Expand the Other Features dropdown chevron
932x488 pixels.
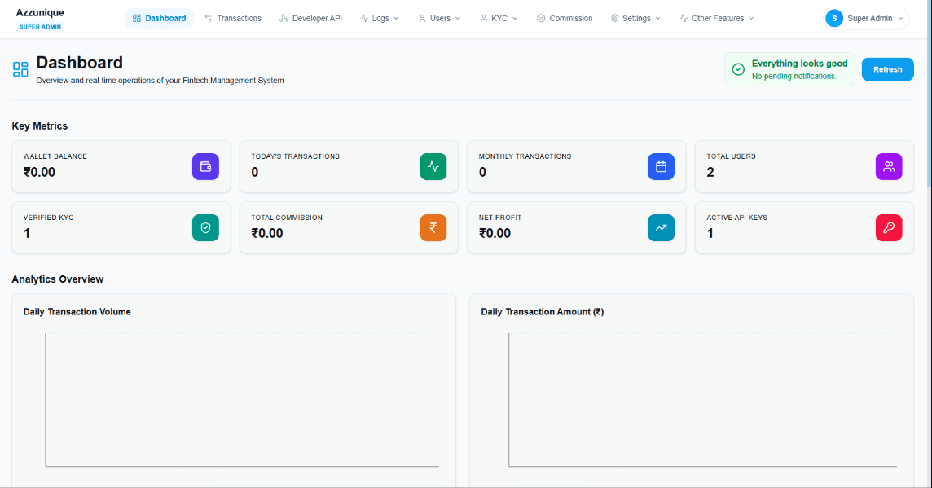(751, 19)
